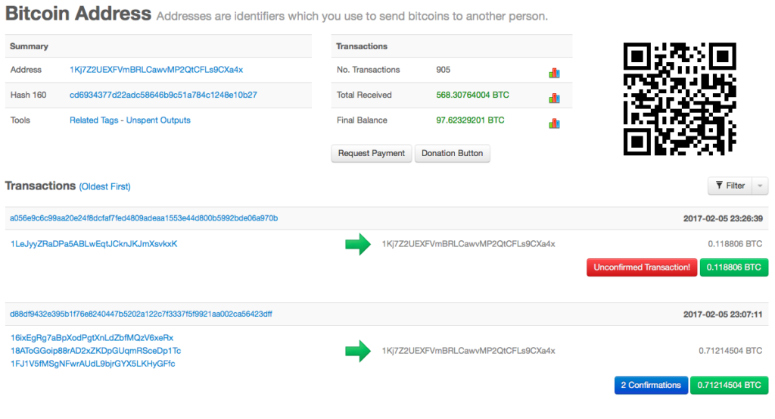
Task: Click the No. Transactions label
Action: [x=369, y=70]
